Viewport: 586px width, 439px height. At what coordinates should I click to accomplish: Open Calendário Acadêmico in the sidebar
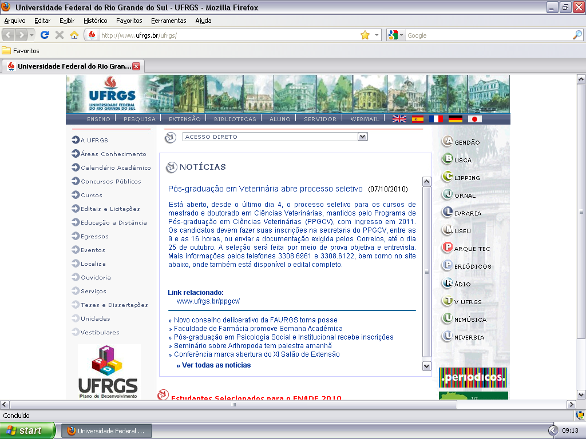click(116, 167)
